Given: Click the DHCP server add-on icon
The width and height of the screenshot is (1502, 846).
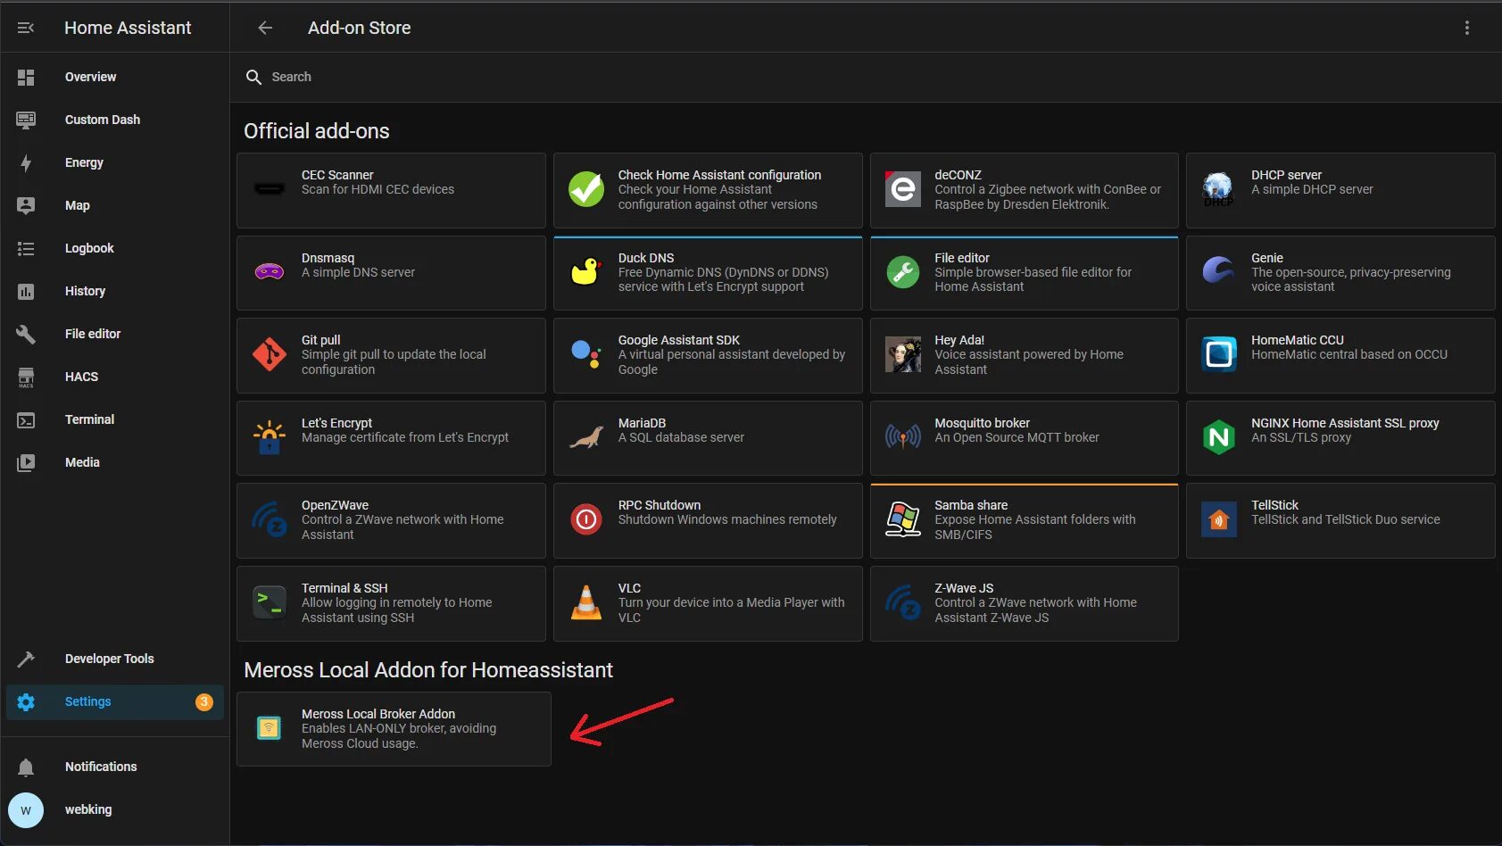Looking at the screenshot, I should [1218, 189].
